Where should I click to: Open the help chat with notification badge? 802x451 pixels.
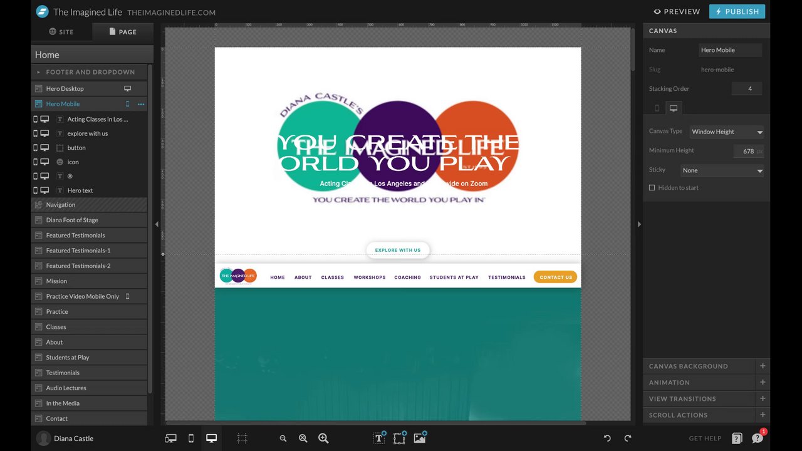tap(758, 438)
